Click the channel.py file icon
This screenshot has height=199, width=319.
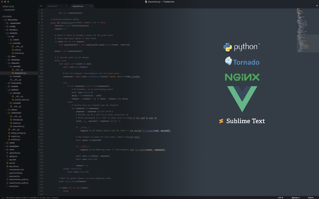pyautogui.click(x=13, y=53)
